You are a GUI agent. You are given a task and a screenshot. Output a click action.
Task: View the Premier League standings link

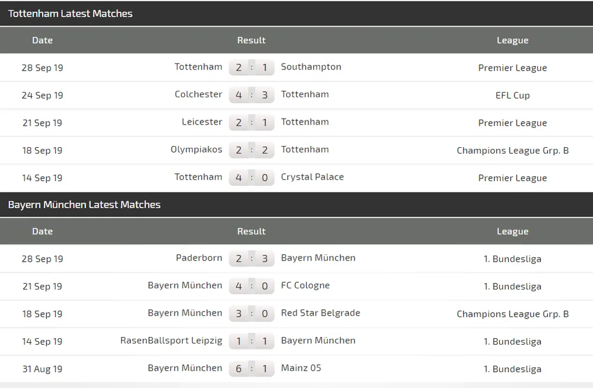click(512, 68)
